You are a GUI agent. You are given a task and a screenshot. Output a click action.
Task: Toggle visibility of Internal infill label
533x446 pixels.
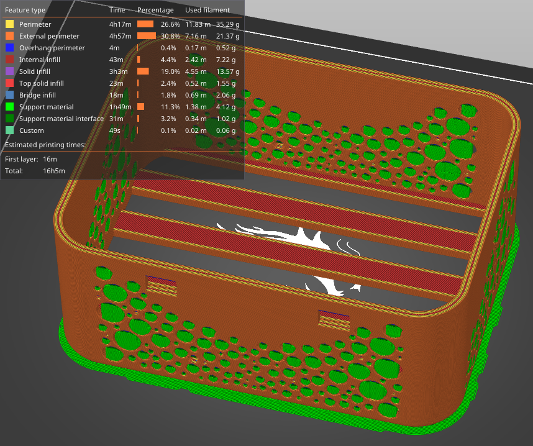click(x=39, y=60)
